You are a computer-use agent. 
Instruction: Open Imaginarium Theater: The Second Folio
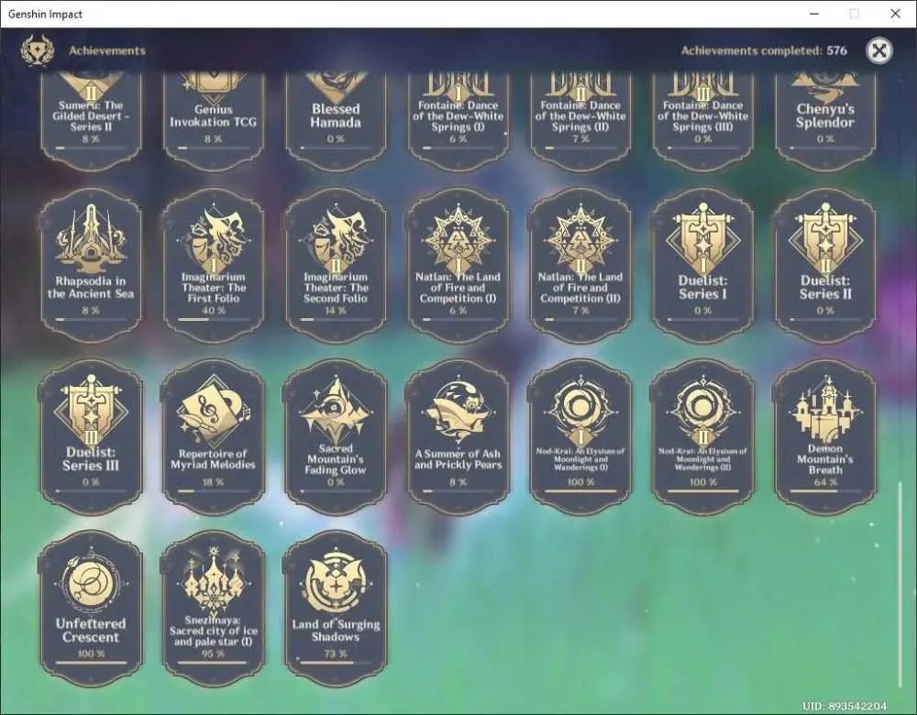point(336,266)
